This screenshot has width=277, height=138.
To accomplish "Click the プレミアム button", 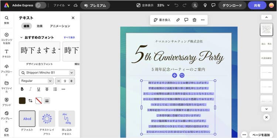I will pos(95,5).
